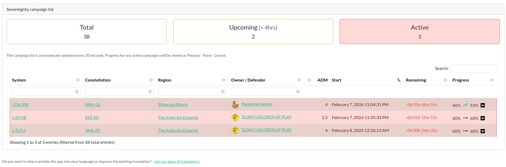This screenshot has width=506, height=167.
Task: Sort by Owner / Defender column icon
Action: pos(299,80)
